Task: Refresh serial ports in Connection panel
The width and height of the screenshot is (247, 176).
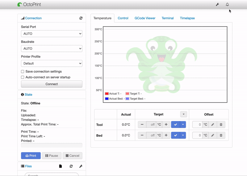Action: [x=81, y=18]
